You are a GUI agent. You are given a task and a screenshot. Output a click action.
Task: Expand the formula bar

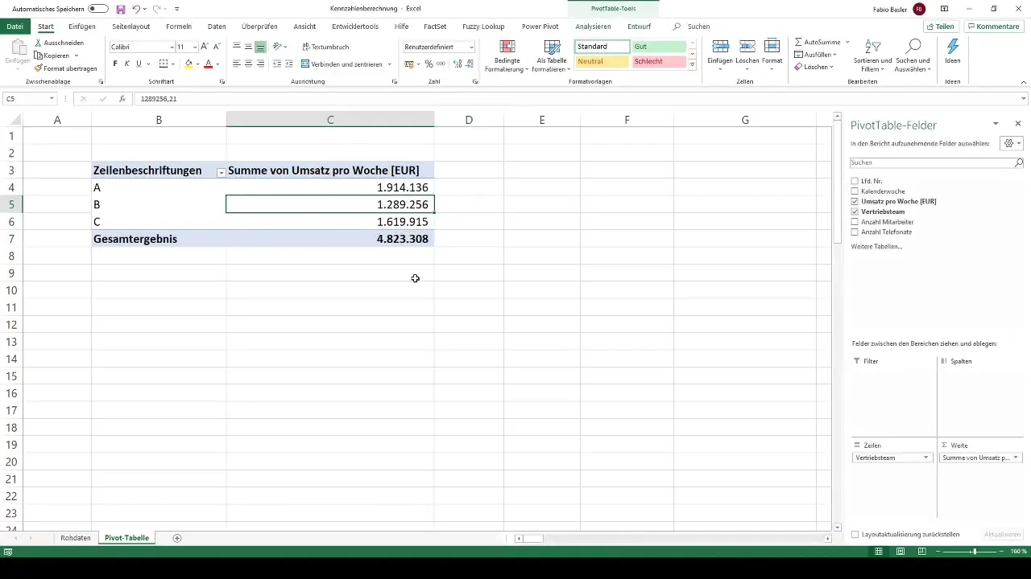[1024, 98]
